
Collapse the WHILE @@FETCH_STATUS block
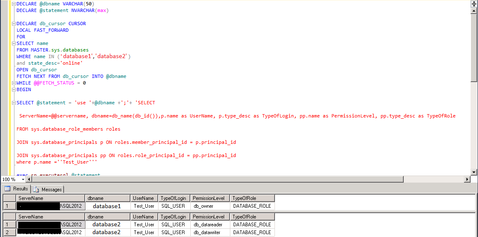[x=13, y=83]
